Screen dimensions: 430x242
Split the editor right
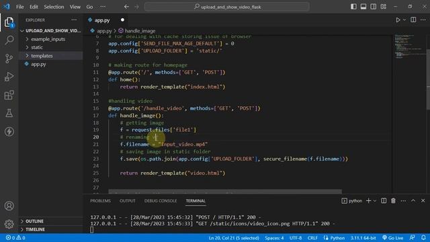[x=413, y=19]
